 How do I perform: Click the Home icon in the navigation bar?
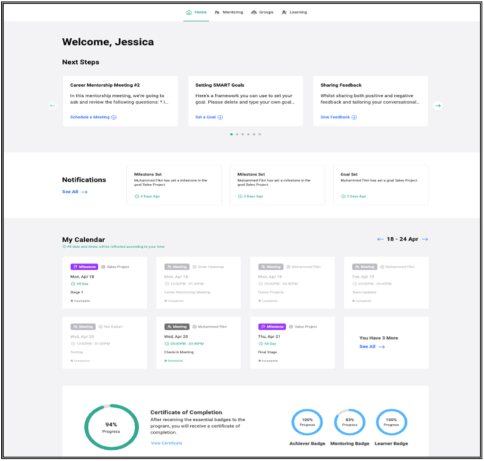click(189, 12)
